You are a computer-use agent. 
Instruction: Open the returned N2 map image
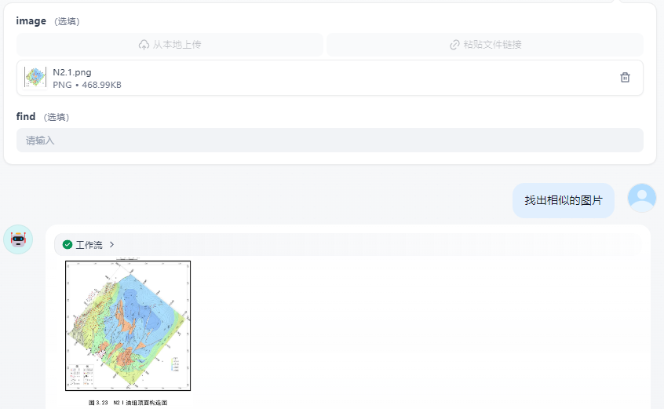click(128, 326)
